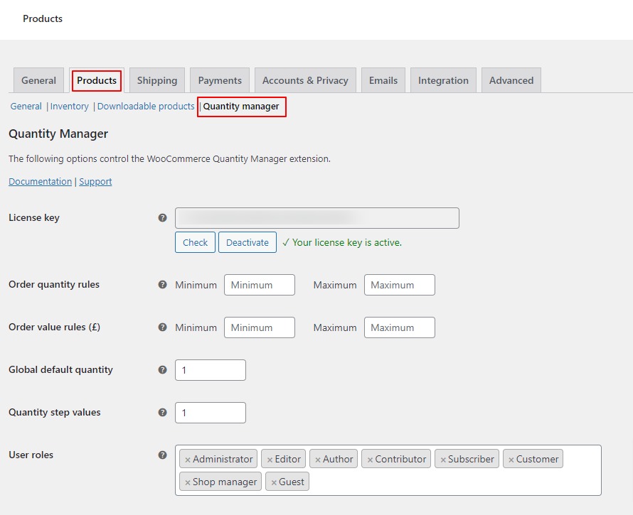
Task: Remove the Shop manager role tag
Action: point(186,482)
